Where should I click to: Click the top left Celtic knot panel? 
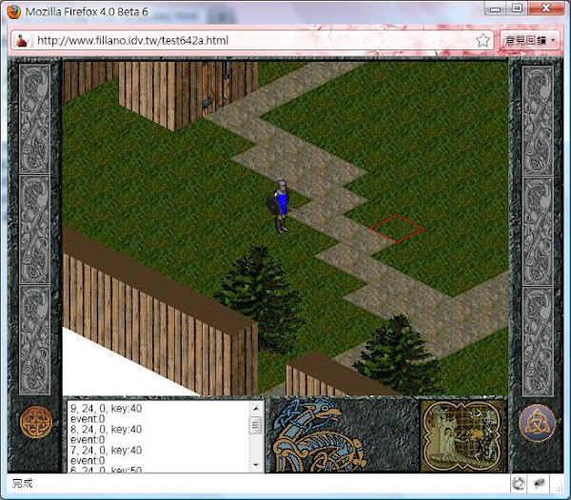coord(34,119)
